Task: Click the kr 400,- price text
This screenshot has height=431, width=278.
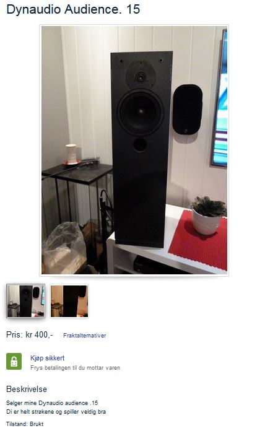Action: pos(39,334)
